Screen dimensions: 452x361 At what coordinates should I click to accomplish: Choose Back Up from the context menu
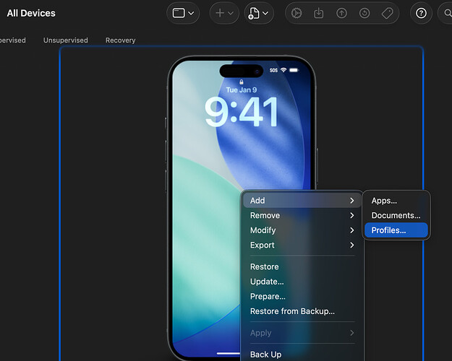coord(302,355)
